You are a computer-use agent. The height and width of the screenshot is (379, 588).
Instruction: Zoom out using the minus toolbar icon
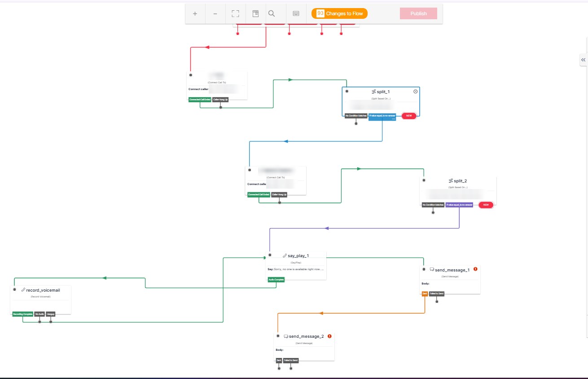[x=215, y=13]
